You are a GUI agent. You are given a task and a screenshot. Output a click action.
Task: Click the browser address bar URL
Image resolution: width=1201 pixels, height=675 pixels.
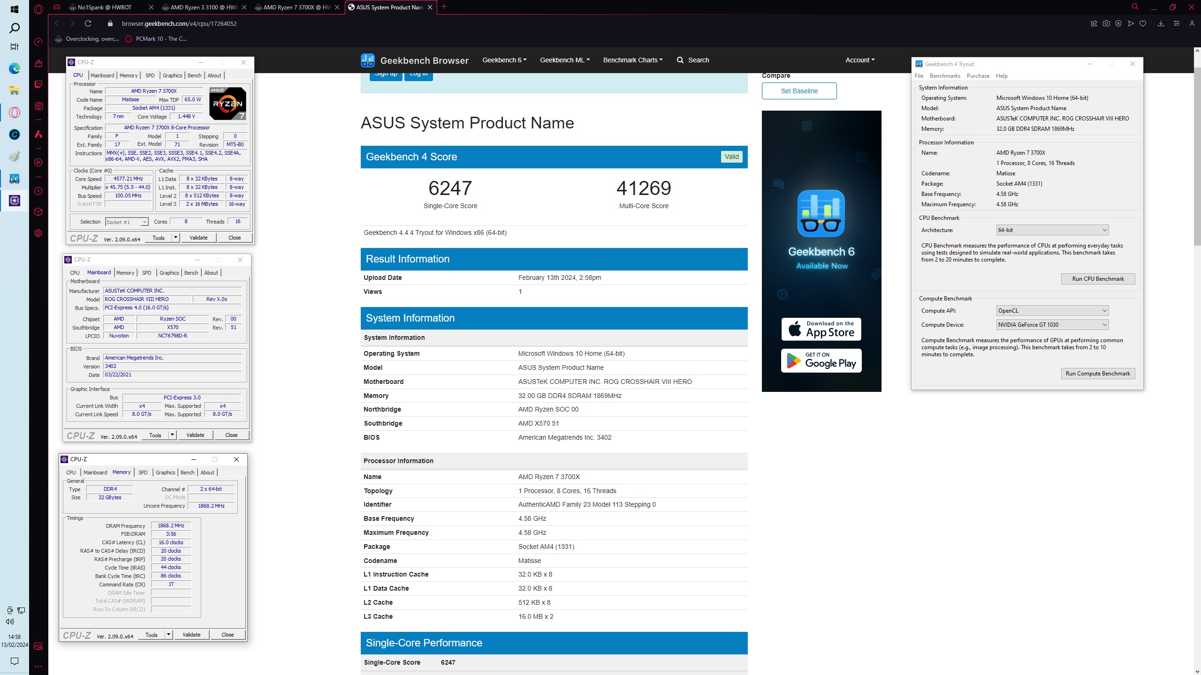pyautogui.click(x=179, y=23)
